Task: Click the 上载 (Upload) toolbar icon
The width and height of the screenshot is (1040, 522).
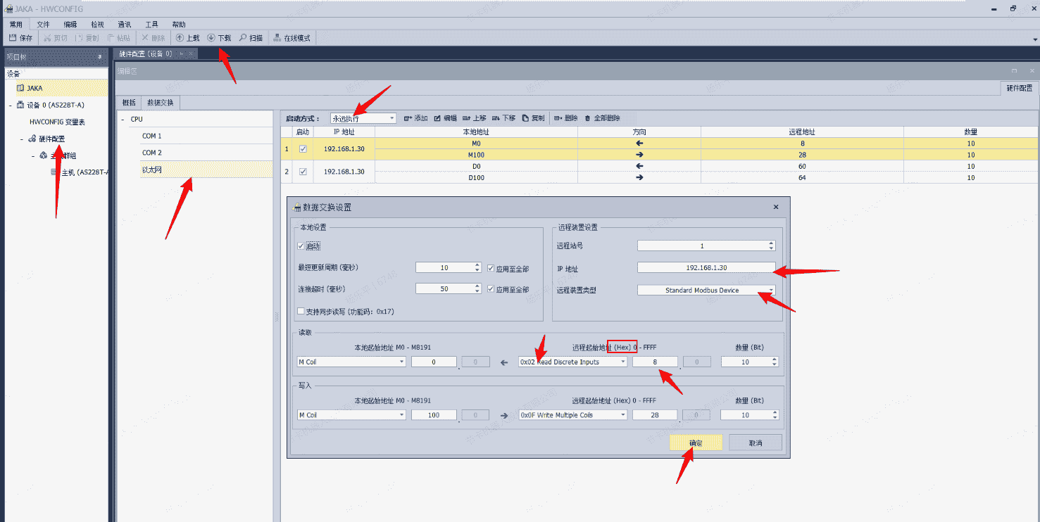Action: click(x=180, y=38)
